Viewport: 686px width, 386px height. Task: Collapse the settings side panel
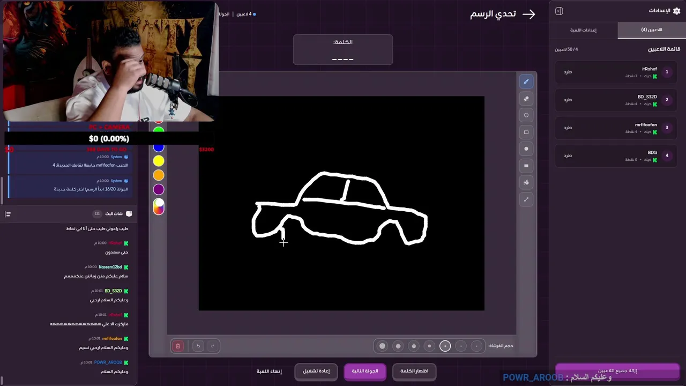[559, 11]
